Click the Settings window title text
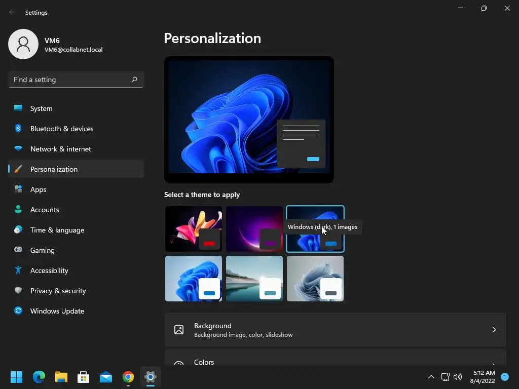The width and height of the screenshot is (519, 389). [36, 13]
